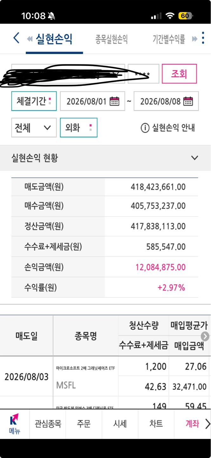Open 차트 in bottom navigation
This screenshot has width=211, height=458.
156,424
